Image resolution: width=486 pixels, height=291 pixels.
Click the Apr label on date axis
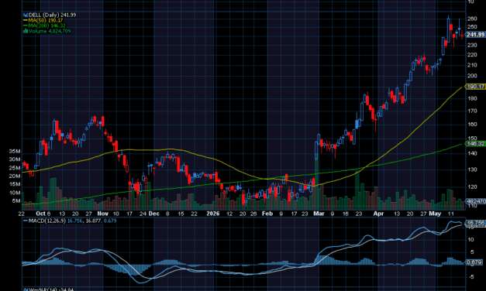coord(378,214)
